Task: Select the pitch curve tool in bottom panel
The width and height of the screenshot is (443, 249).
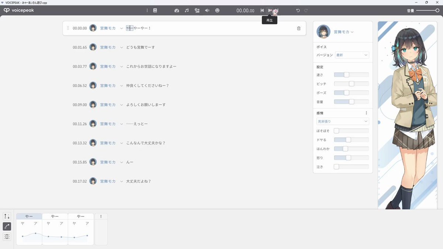Action: coord(7,226)
